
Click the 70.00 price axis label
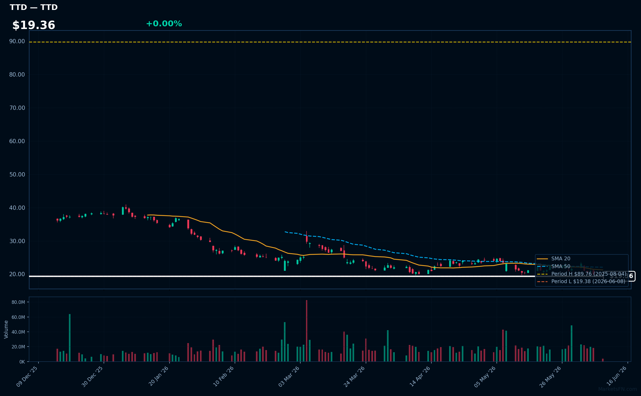[x=17, y=108]
